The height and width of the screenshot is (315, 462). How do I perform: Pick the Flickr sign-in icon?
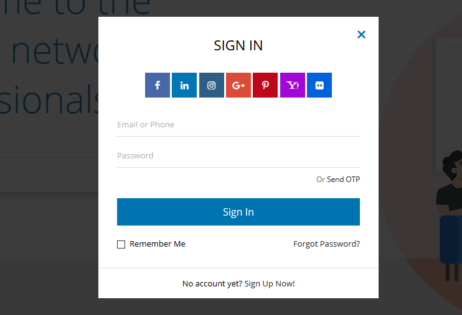coord(319,85)
